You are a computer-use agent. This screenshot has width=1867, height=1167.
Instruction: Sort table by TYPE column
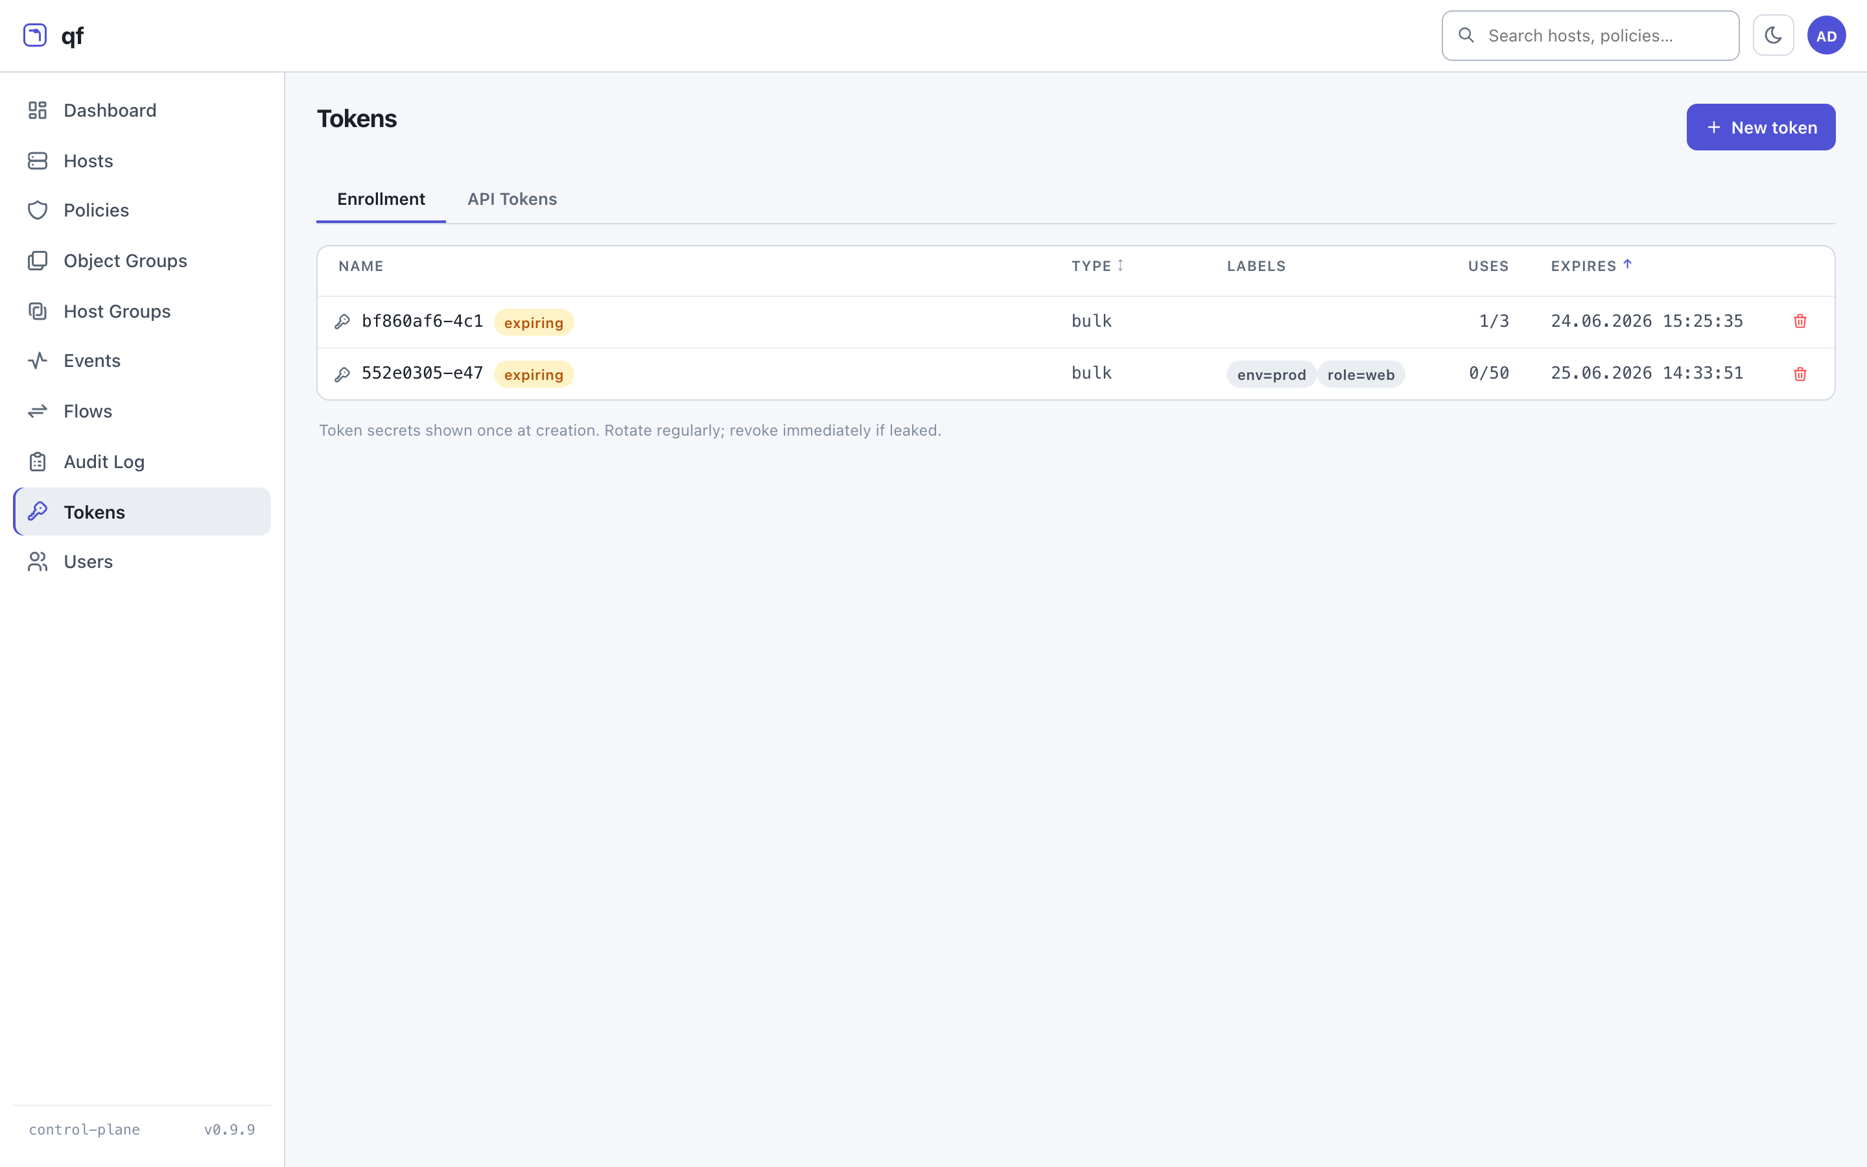click(x=1097, y=266)
